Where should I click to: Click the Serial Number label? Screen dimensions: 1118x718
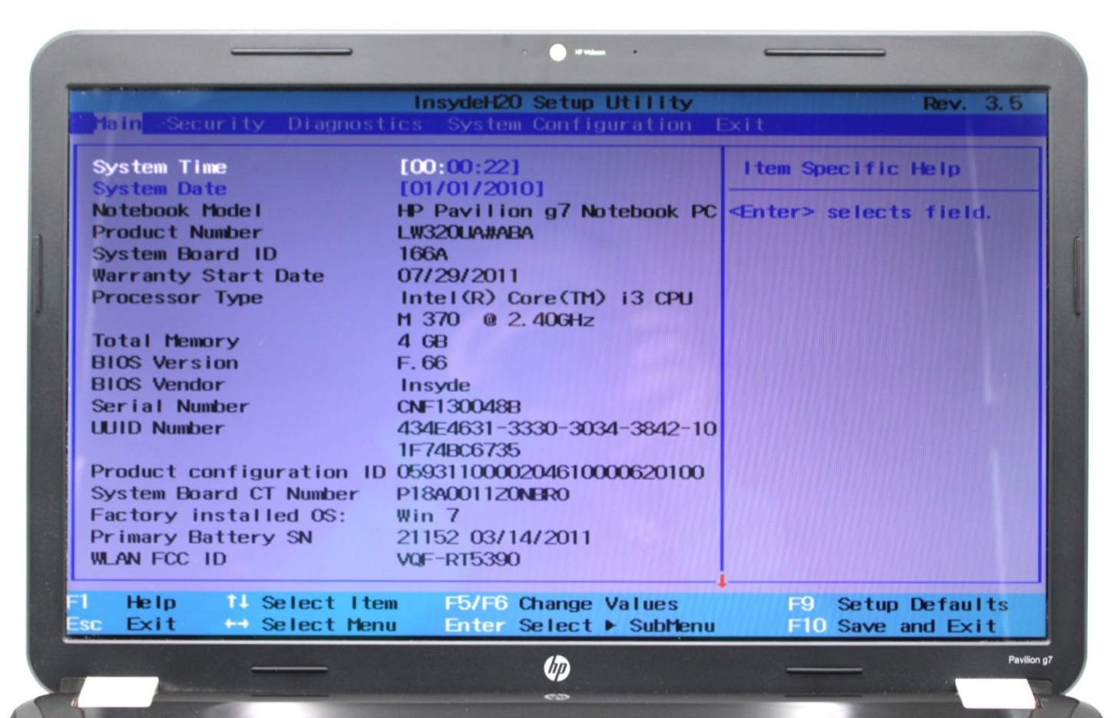170,406
